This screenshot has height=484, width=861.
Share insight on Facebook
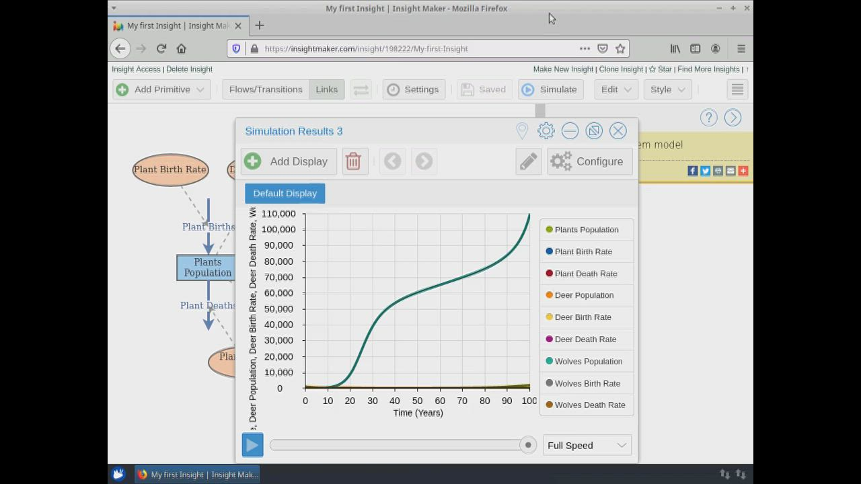(x=693, y=171)
